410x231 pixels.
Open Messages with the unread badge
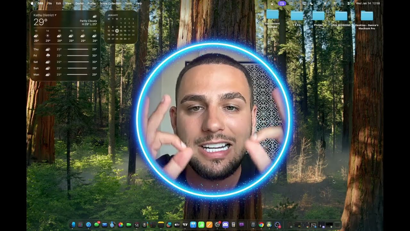tap(96, 225)
